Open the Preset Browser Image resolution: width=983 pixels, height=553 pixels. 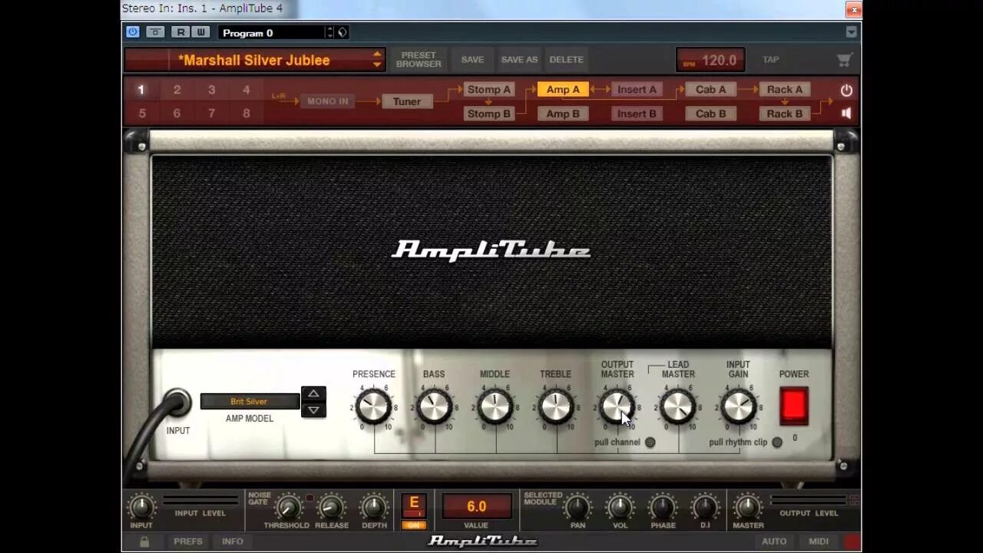pos(419,59)
